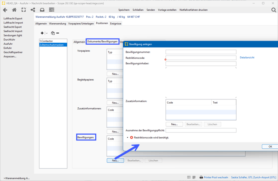Viewport: 278px width, 181px height.
Task: Click the plus icon to add position
Action: [x=42, y=33]
